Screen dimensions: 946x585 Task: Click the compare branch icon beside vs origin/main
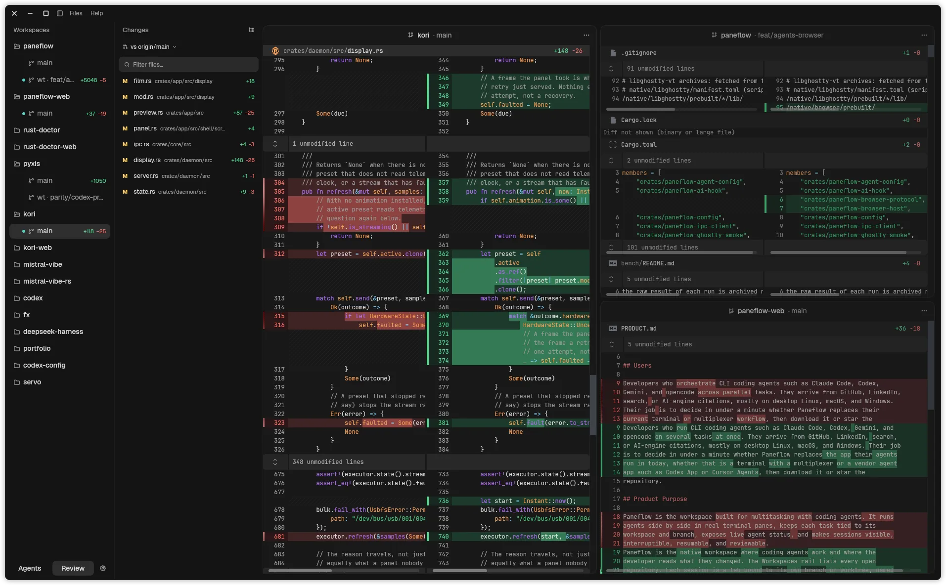tap(125, 47)
